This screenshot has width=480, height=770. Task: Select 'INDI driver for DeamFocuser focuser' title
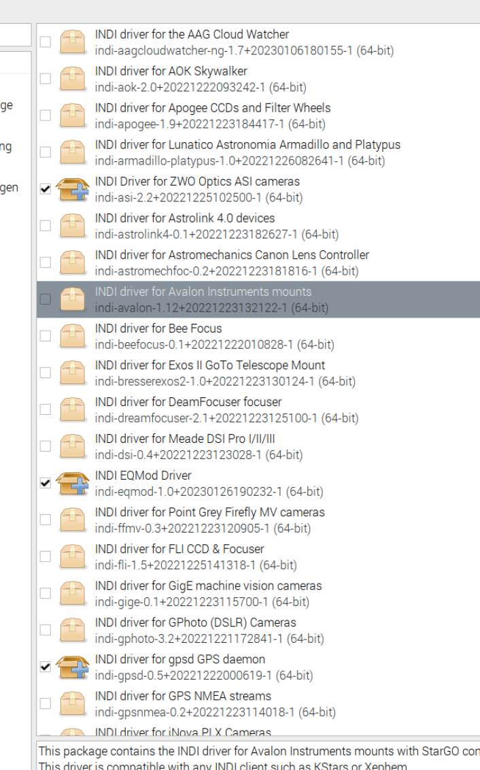(x=188, y=402)
